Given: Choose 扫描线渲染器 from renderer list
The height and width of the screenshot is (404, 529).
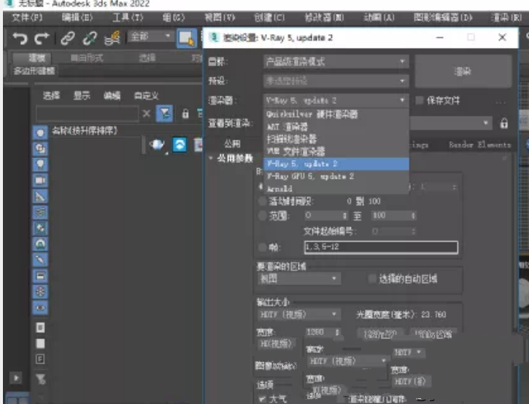Looking at the screenshot, I should (336, 139).
